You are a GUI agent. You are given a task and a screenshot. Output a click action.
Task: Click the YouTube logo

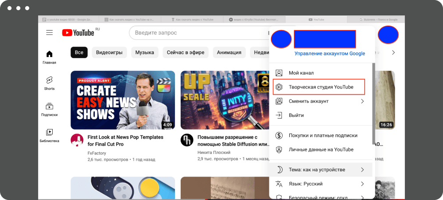pyautogui.click(x=78, y=33)
